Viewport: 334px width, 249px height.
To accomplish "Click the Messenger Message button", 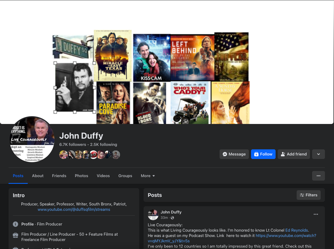I will [234, 154].
